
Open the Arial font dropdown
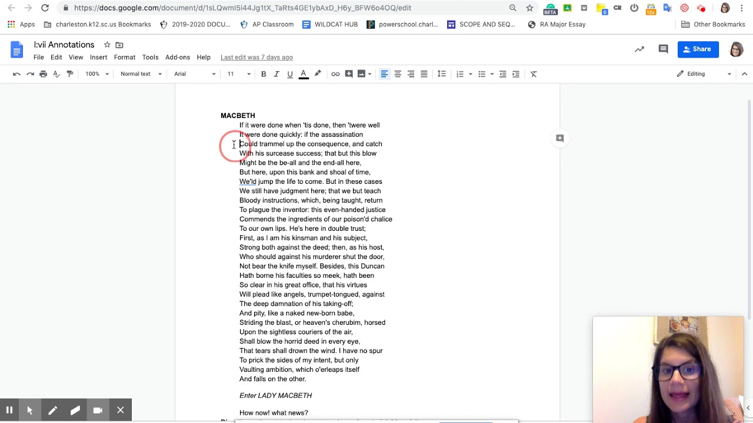pos(195,74)
